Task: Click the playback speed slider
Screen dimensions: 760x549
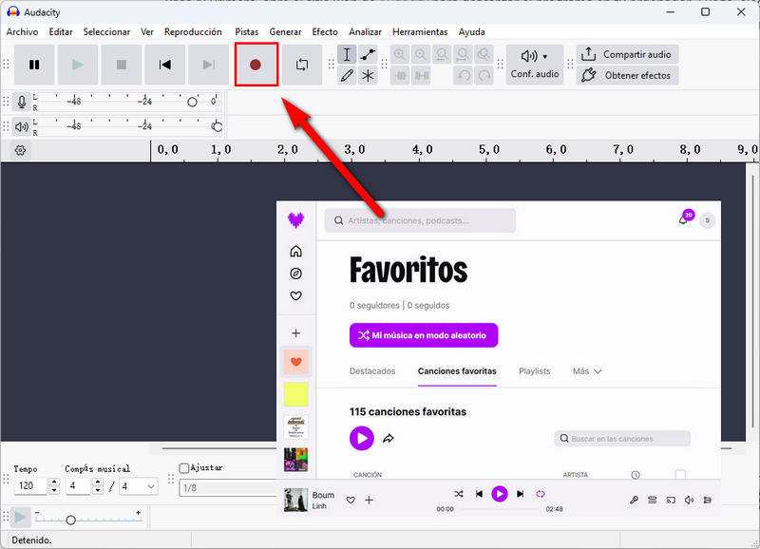Action: (x=70, y=520)
